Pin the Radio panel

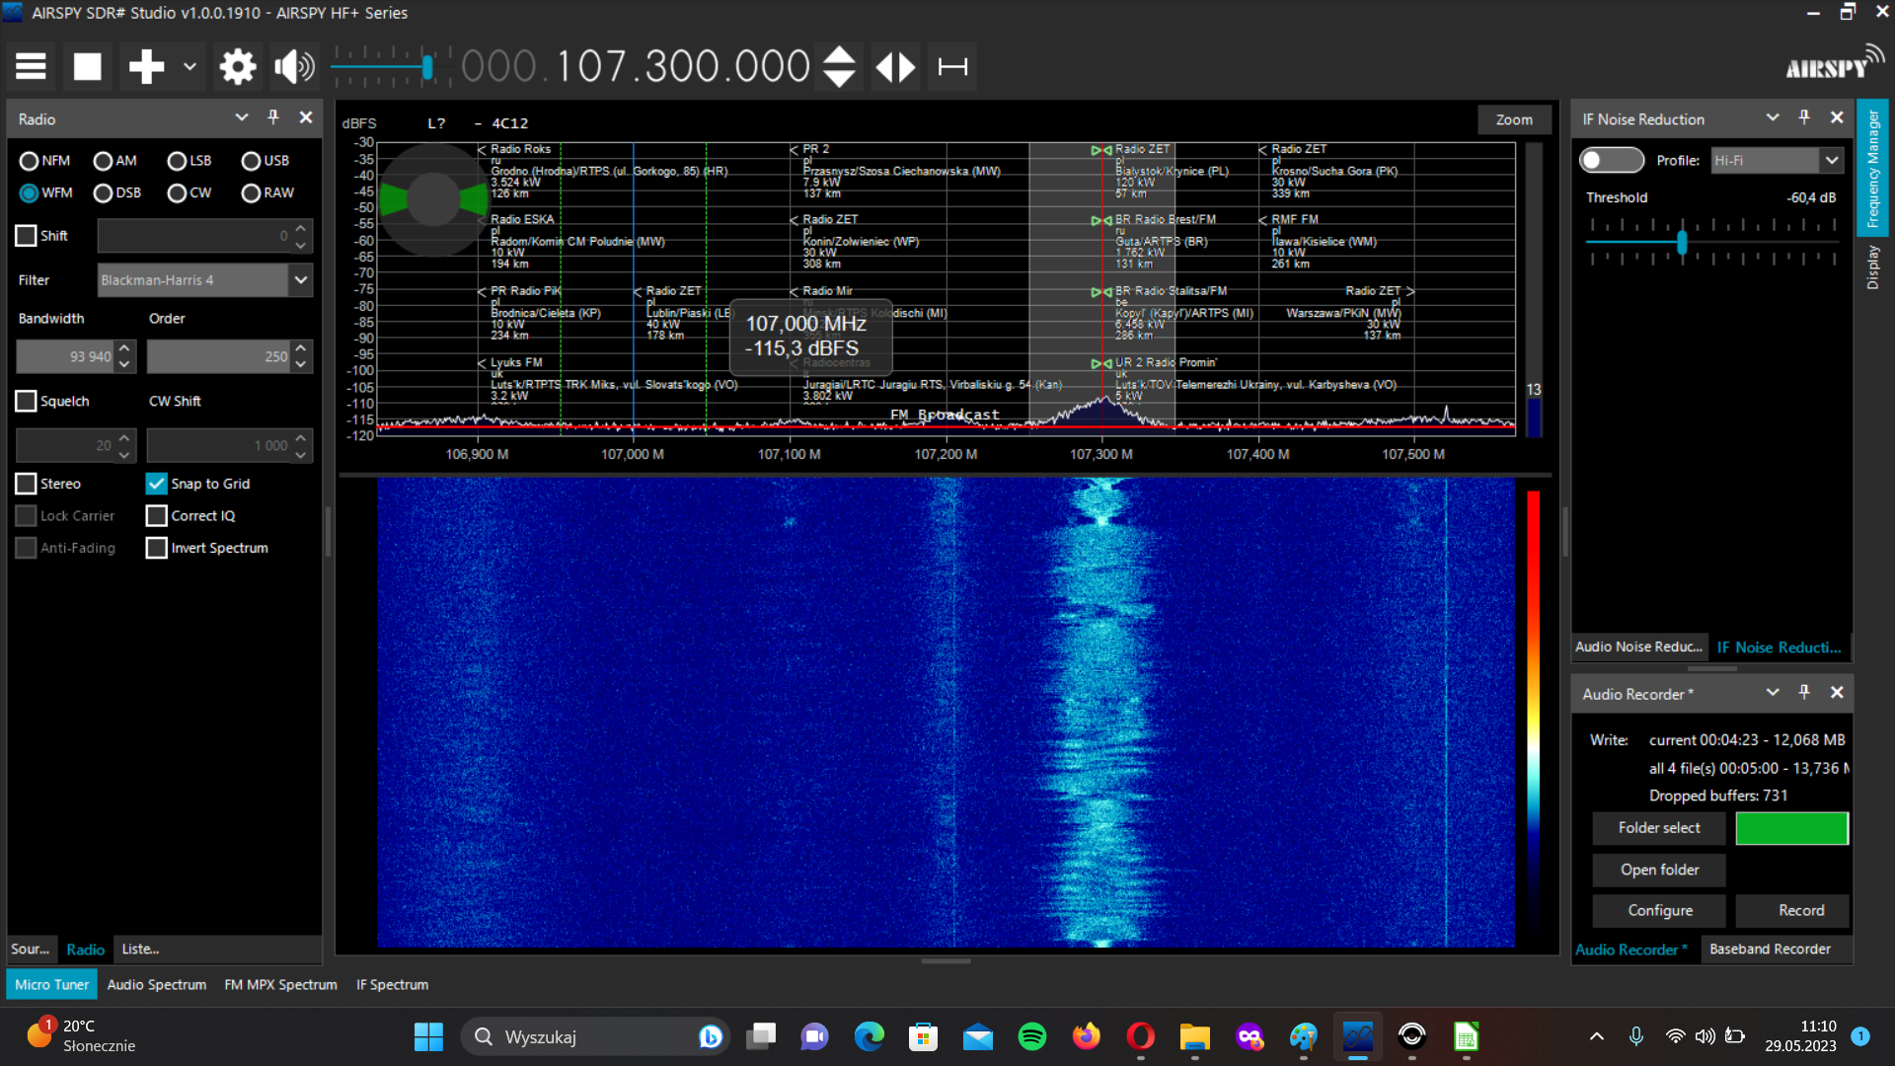coord(273,117)
